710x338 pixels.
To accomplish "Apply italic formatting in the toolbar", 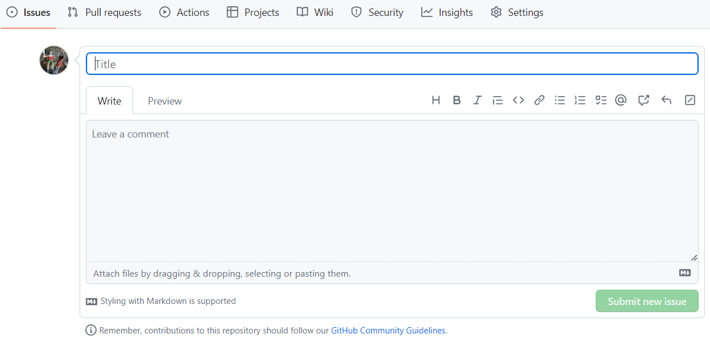I will click(478, 101).
